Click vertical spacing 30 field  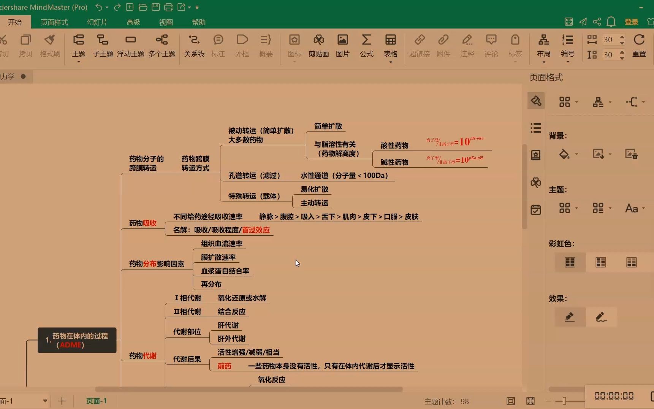coord(610,54)
